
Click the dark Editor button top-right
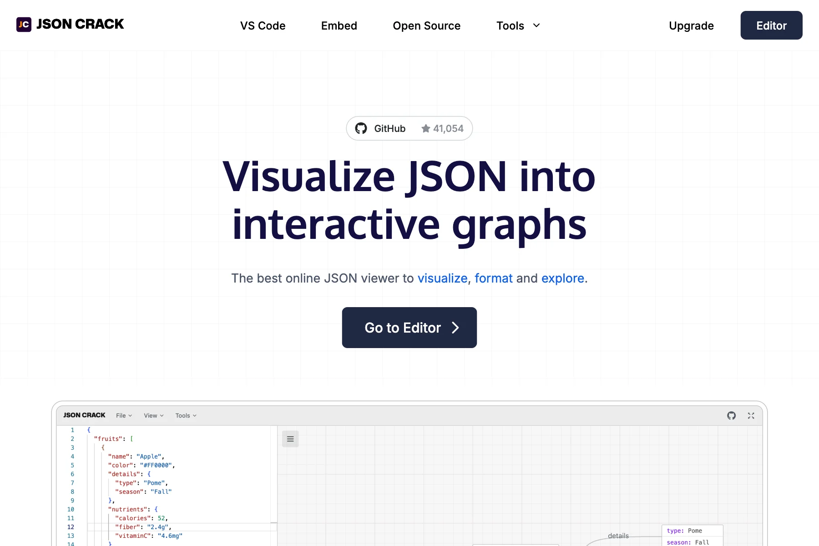tap(771, 25)
